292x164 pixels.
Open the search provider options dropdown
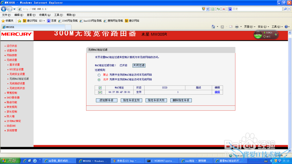(289, 9)
